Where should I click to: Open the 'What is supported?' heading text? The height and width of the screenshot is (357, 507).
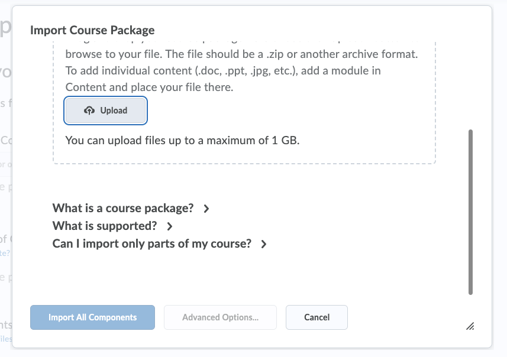click(x=105, y=226)
